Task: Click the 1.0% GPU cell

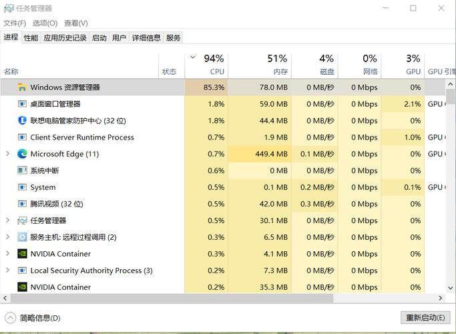Action: [403, 137]
